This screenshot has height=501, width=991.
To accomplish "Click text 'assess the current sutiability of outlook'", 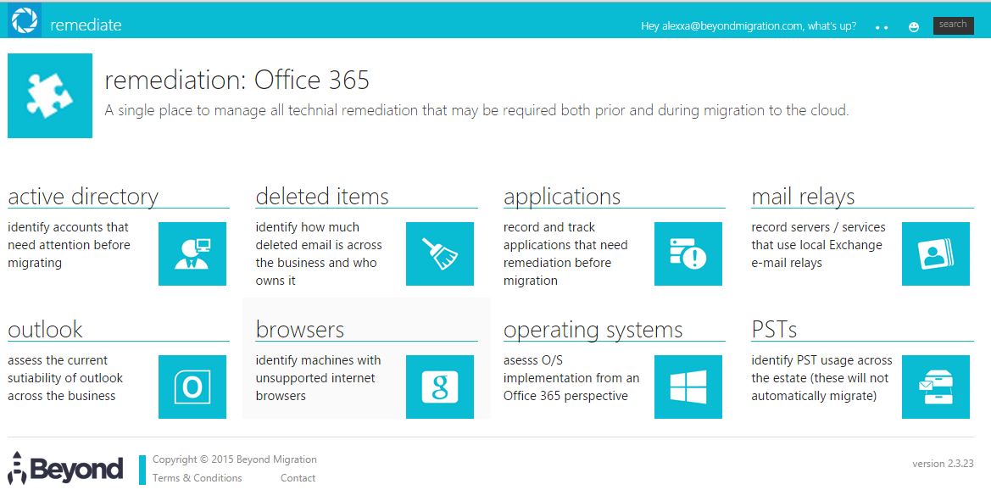I will pos(65,378).
